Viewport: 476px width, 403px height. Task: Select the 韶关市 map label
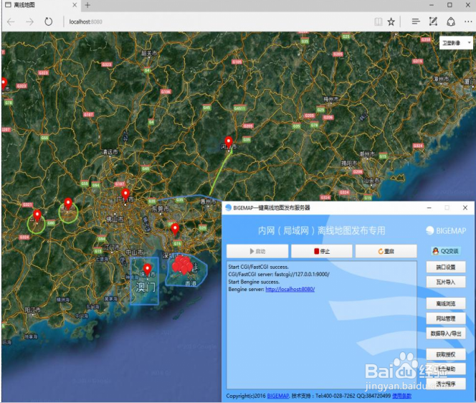[149, 54]
